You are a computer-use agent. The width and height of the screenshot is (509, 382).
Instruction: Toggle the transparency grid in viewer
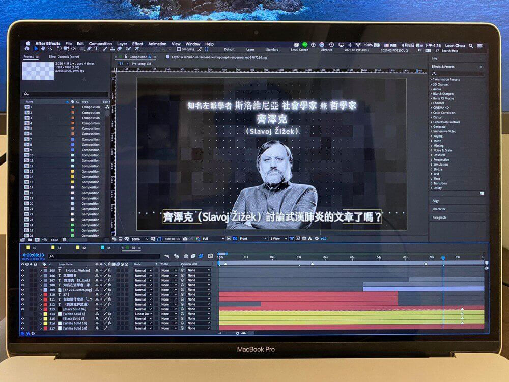pos(235,239)
